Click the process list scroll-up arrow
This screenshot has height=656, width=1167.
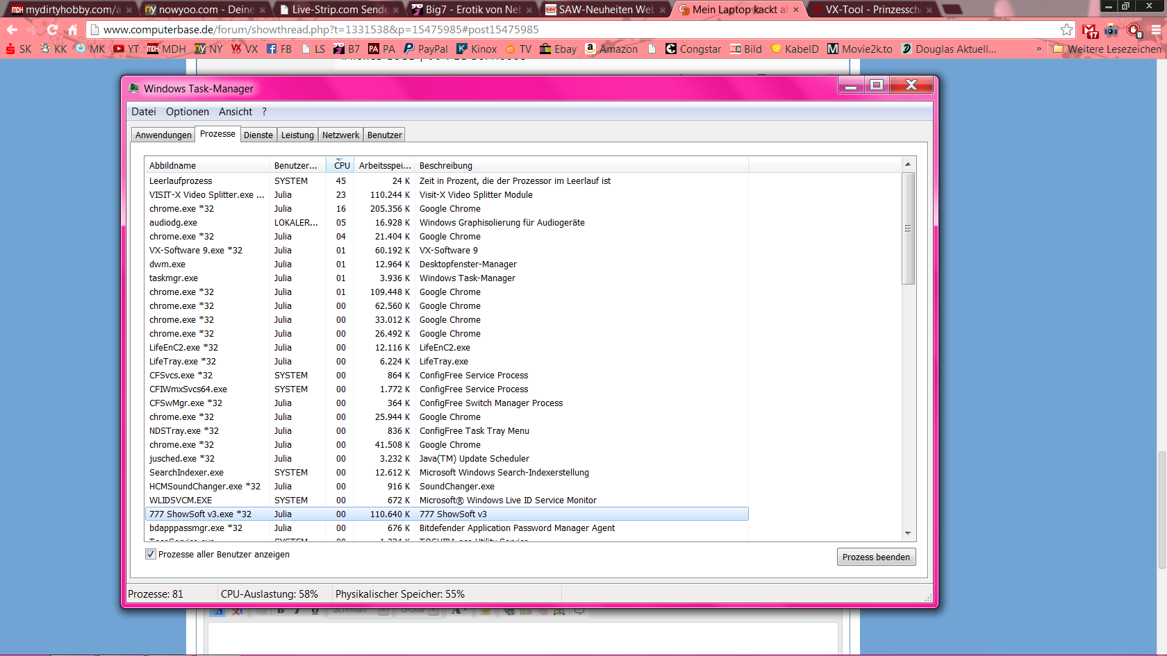point(908,165)
